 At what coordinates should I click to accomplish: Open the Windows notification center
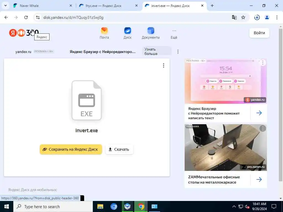tap(274, 206)
